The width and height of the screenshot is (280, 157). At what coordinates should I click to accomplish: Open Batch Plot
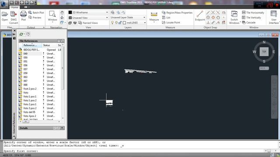(x=36, y=13)
